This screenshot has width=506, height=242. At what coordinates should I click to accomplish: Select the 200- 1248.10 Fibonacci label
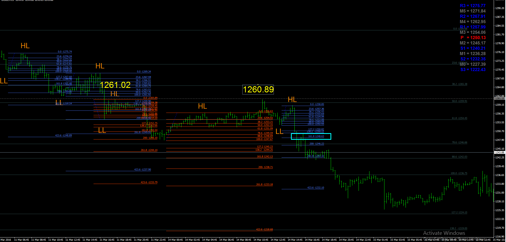click(150, 138)
